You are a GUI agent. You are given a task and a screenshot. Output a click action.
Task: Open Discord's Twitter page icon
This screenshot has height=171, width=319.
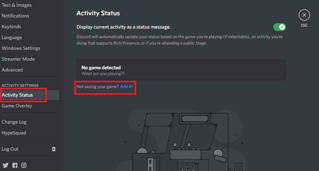point(5,165)
